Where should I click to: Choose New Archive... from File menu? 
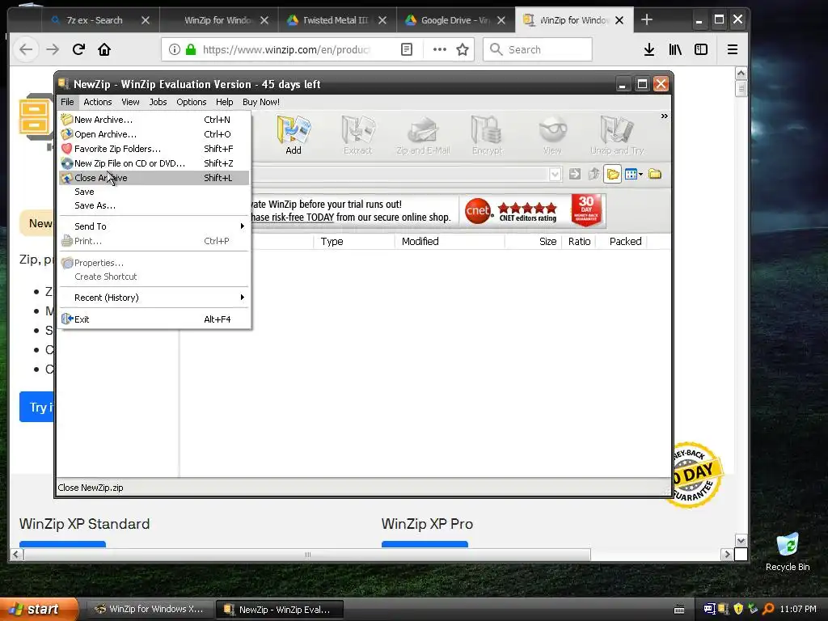(x=154, y=120)
